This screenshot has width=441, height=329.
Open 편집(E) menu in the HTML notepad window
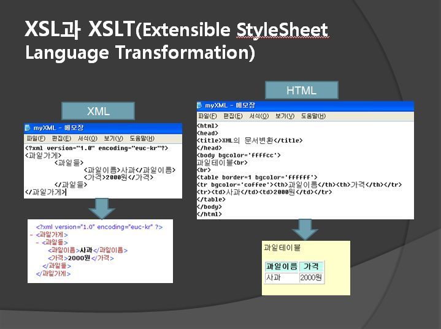[233, 116]
